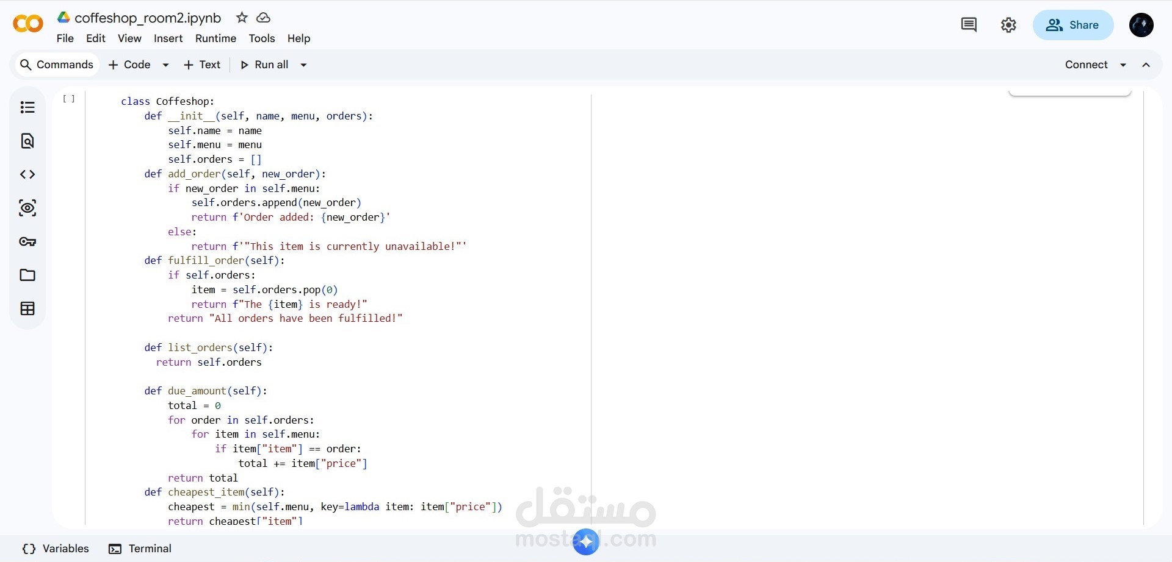Run the Coffeshop class code cell
This screenshot has height=562, width=1172.
(69, 99)
